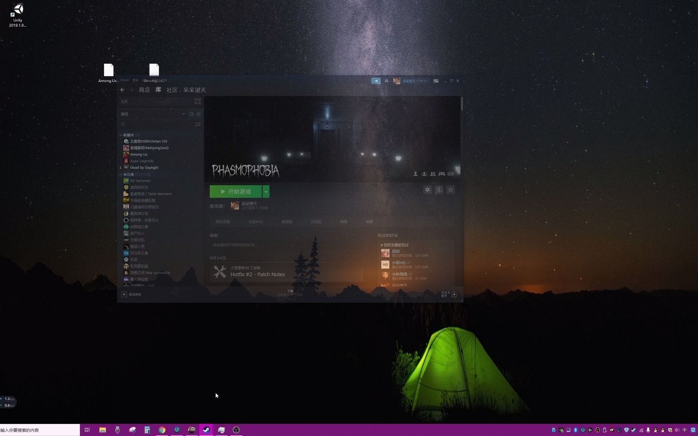
Task: Open the downloads status at bottom
Action: (290, 293)
